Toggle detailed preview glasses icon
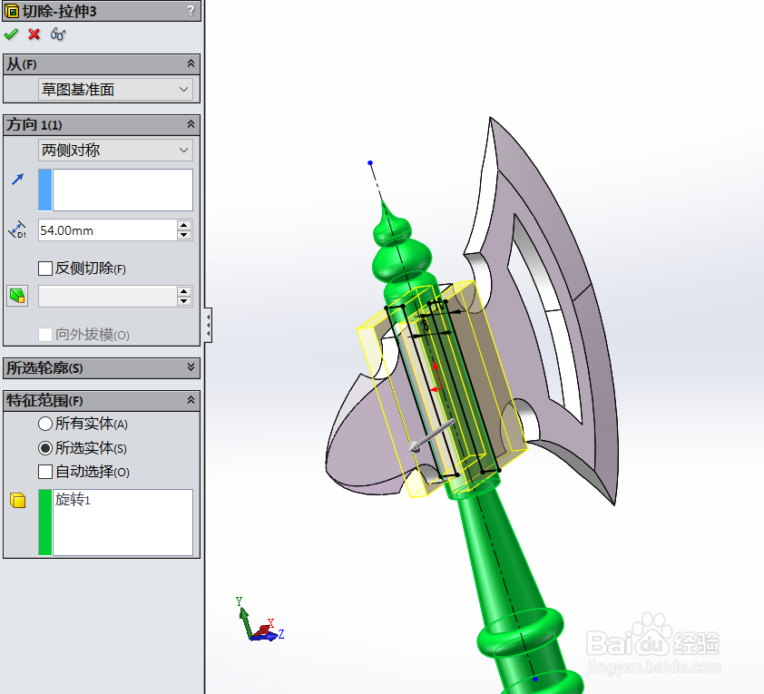 click(x=58, y=34)
